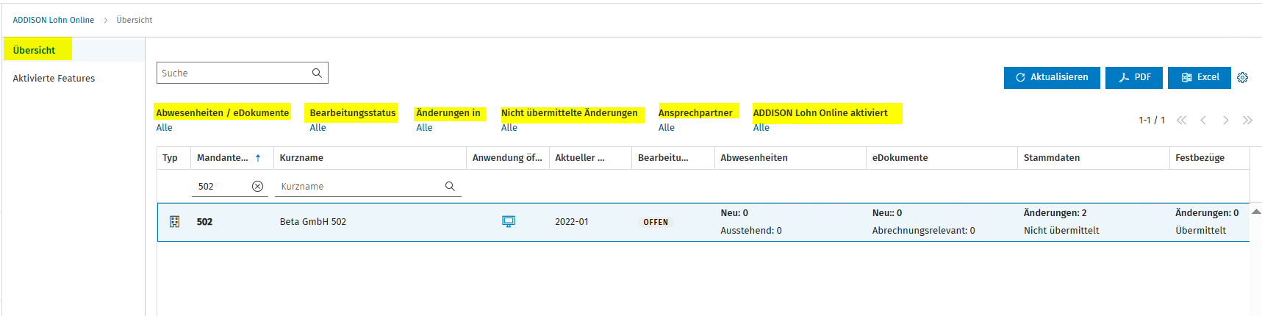Open the Änderungen in filter dropdown

[x=424, y=128]
